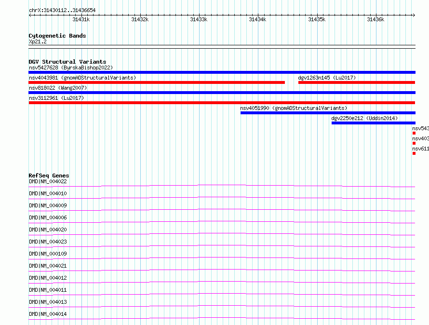Viewport: 429px width, 325px height.
Task: Click the magenta intron line of DMD|NM_004020
Action: [x=222, y=233]
